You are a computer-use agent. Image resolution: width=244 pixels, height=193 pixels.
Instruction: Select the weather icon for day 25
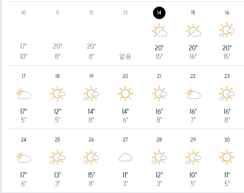(x=57, y=157)
